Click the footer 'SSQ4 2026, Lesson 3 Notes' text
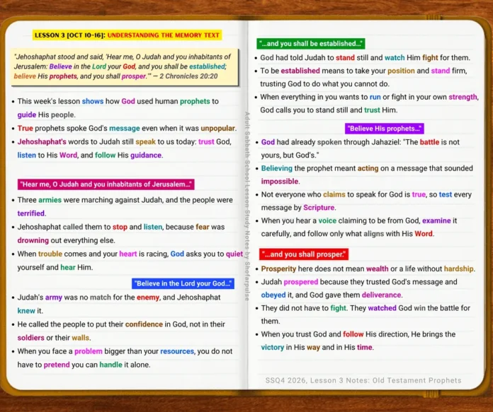 pos(363,380)
